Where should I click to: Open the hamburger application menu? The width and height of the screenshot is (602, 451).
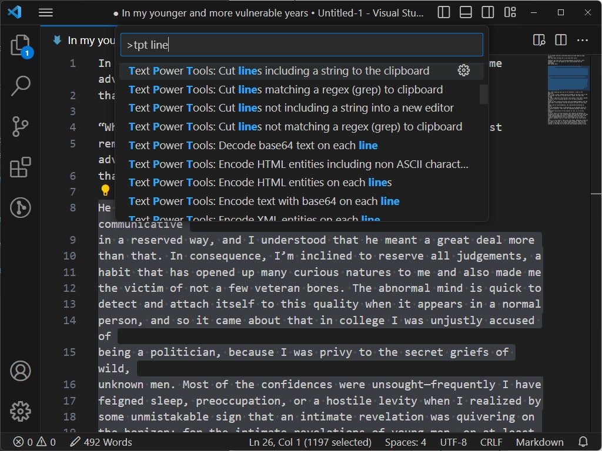pyautogui.click(x=46, y=13)
